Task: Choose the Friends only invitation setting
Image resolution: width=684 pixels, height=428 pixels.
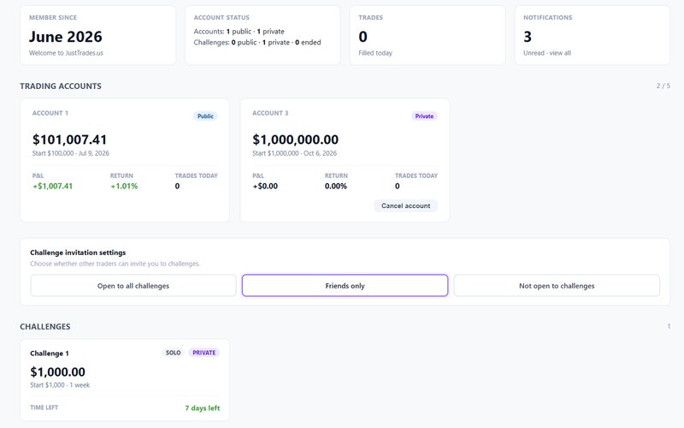Action: tap(345, 286)
